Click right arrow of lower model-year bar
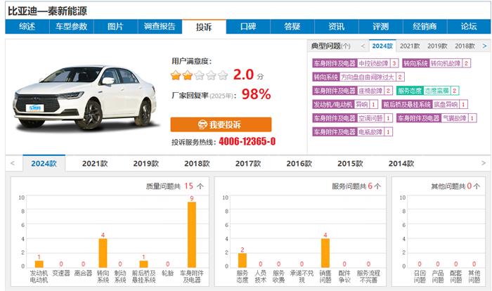 click(x=484, y=163)
